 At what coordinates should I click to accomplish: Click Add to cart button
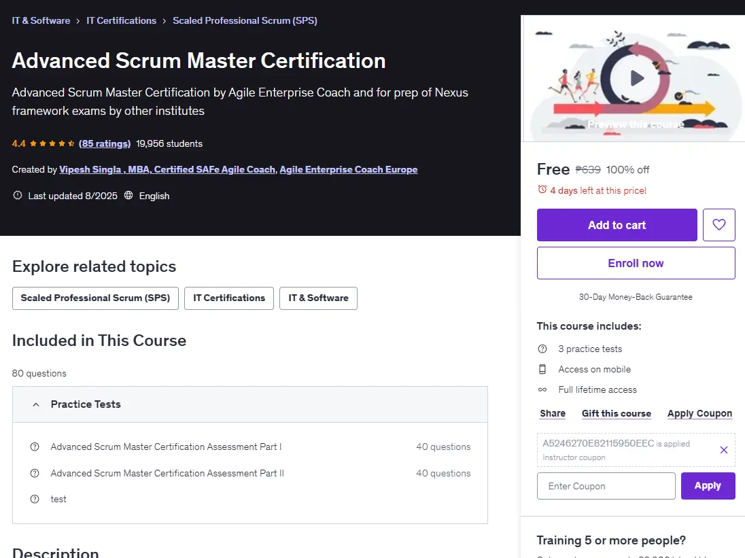(617, 224)
